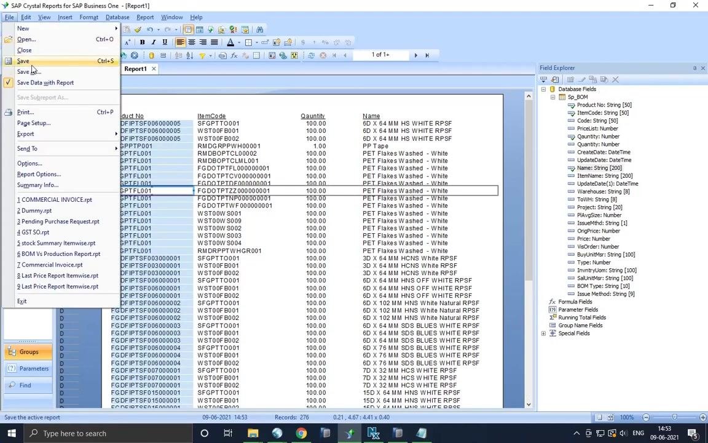708x443 pixels.
Task: Click the Format Painter brush icon
Action: (138, 30)
